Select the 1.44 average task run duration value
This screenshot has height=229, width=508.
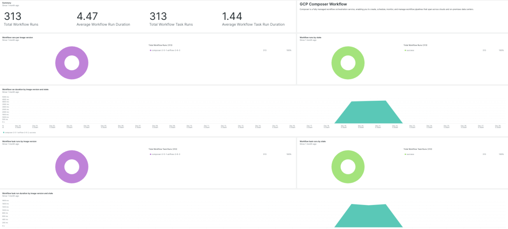233,17
